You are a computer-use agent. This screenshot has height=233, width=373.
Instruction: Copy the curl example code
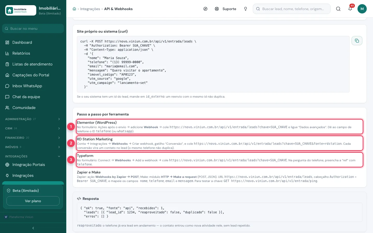(357, 41)
